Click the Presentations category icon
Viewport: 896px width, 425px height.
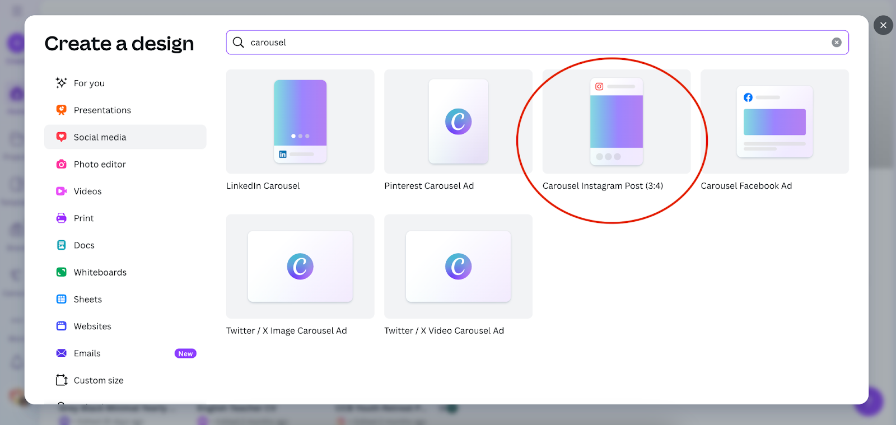click(x=61, y=110)
